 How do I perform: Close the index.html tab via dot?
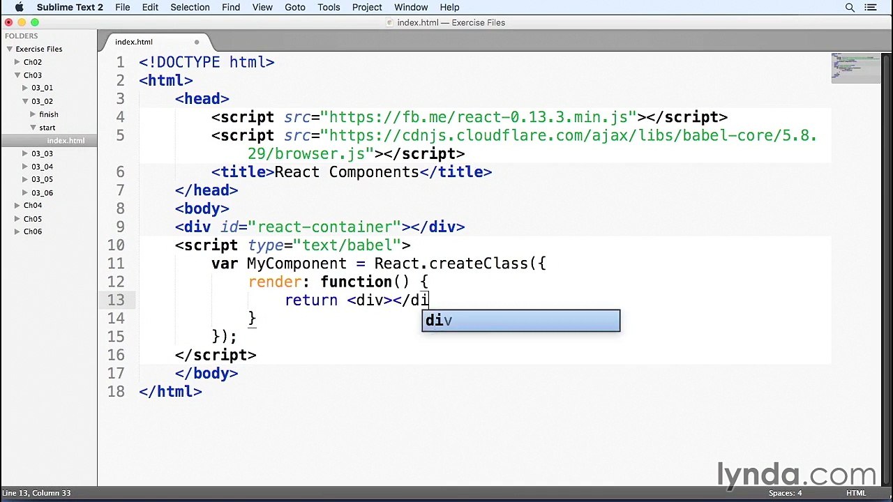[197, 42]
